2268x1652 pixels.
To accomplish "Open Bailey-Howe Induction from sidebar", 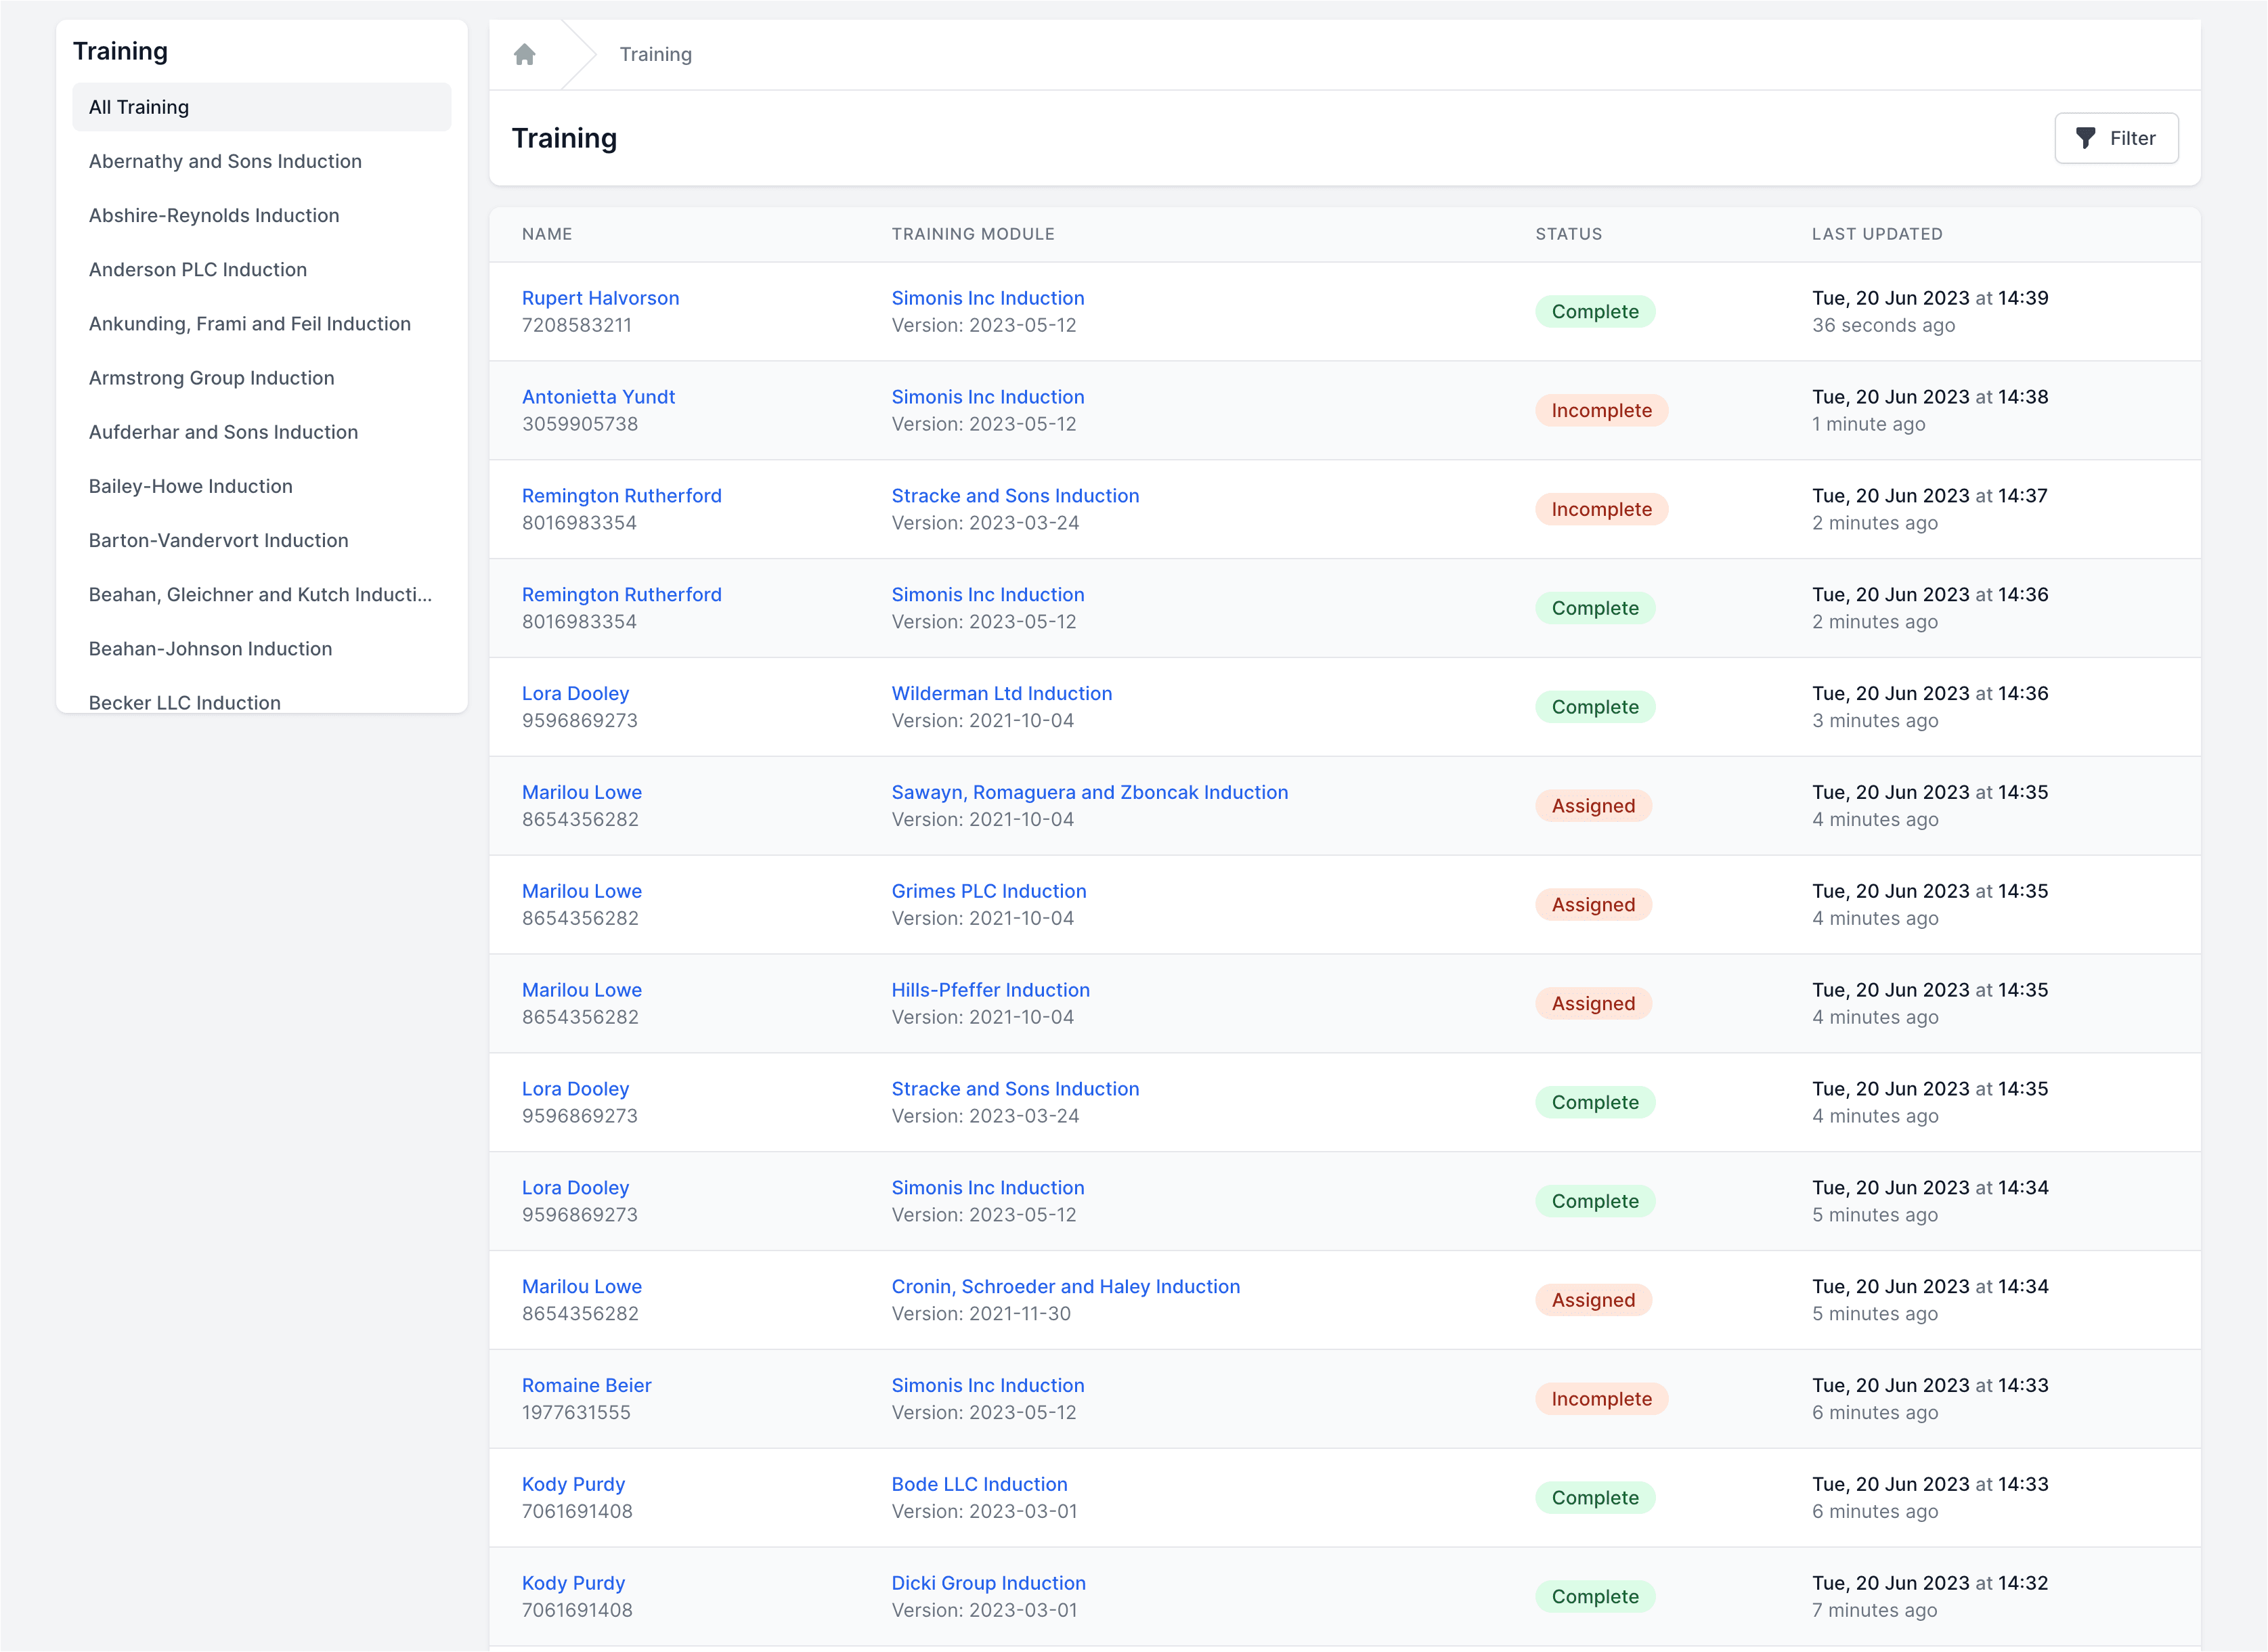I will coord(191,486).
